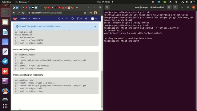This screenshot has width=197, height=111.
Task: Click the clock showing Mar 17 18:23
Action: click(x=104, y=2)
